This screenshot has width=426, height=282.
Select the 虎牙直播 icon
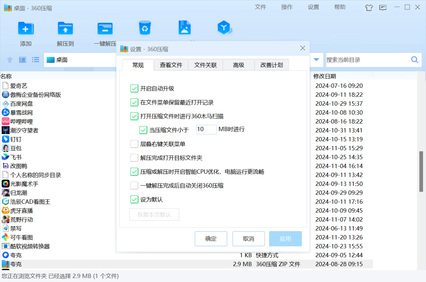click(x=5, y=210)
